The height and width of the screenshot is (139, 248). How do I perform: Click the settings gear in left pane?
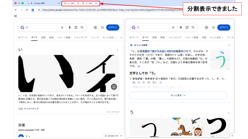click(95, 28)
